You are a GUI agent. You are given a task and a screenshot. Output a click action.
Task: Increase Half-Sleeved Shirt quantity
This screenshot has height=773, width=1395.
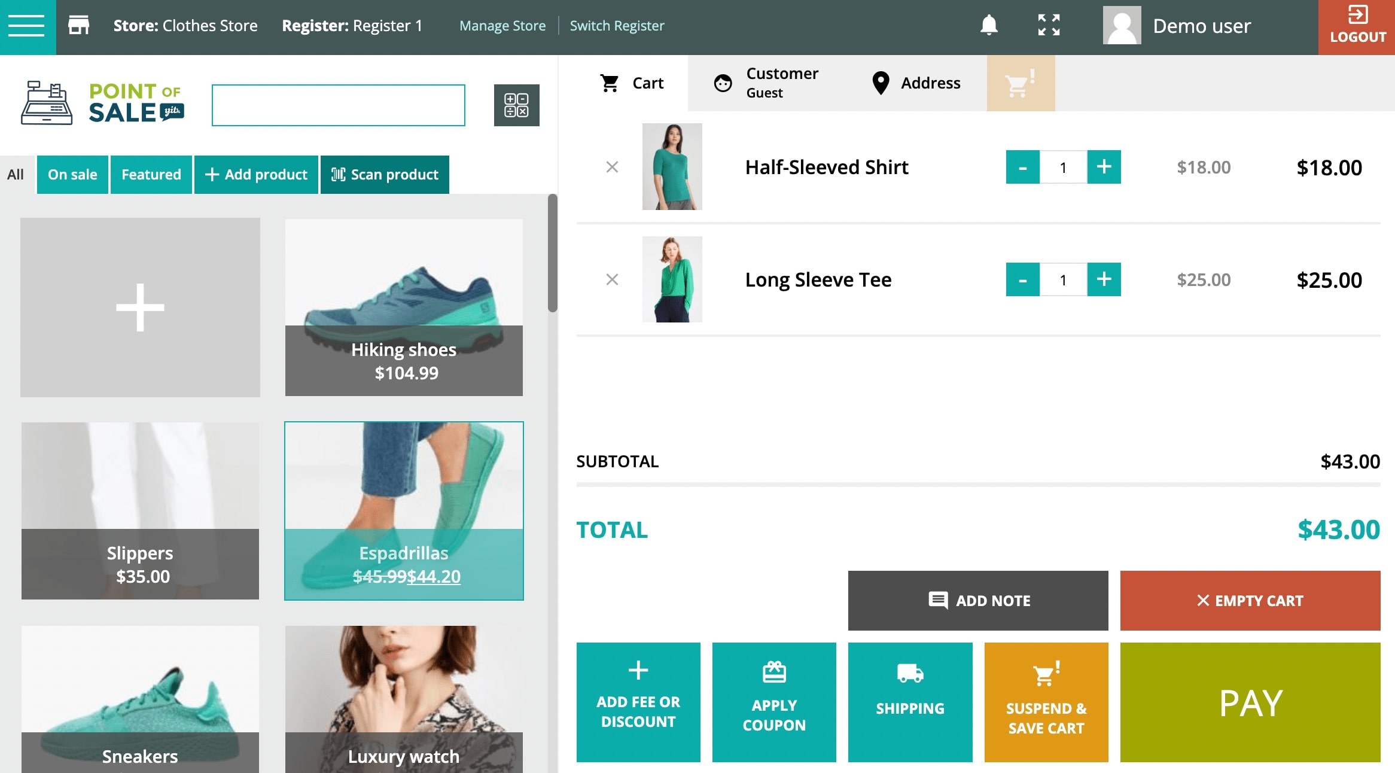click(x=1104, y=167)
